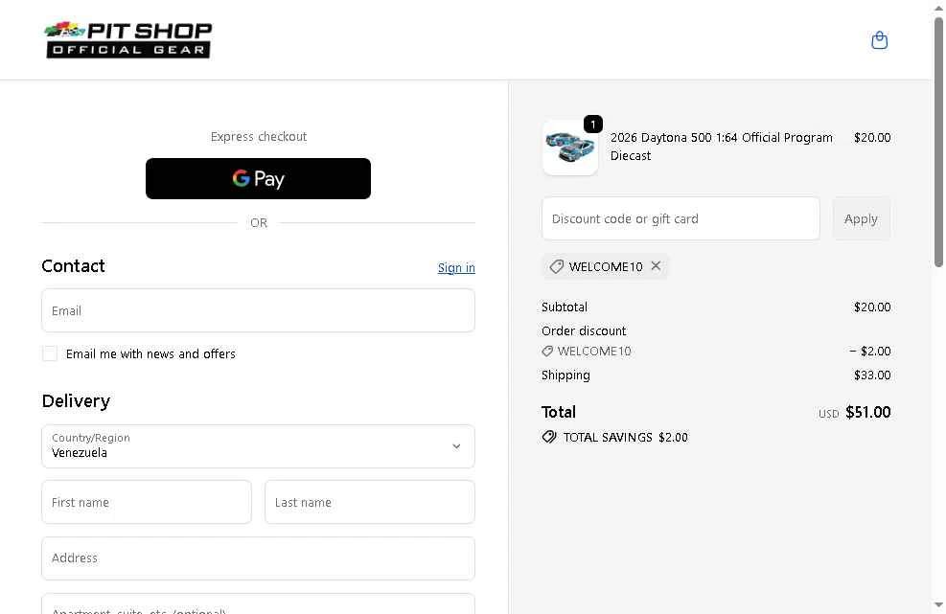Click the quantity badge on the product image
Image resolution: width=946 pixels, height=614 pixels.
[593, 125]
